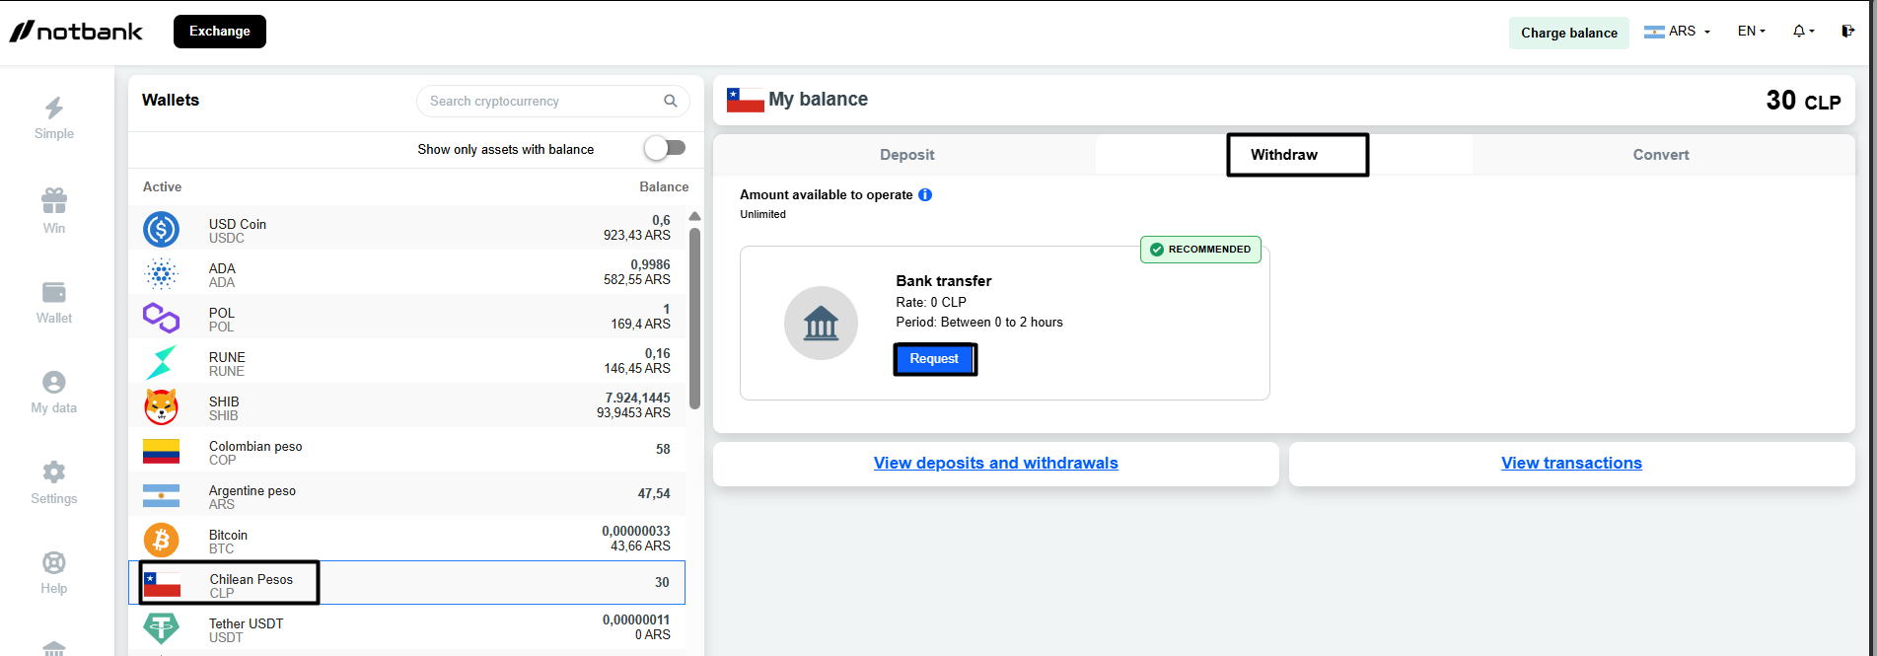Click the notbank logo
The width and height of the screenshot is (1877, 656).
click(x=76, y=32)
